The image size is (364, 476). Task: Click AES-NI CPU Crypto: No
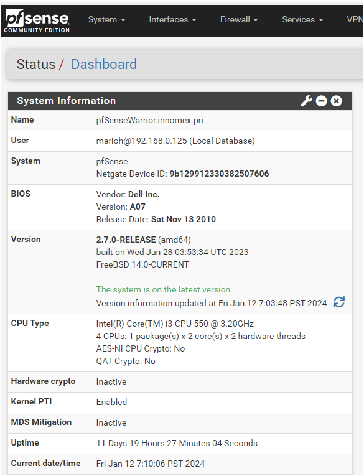(141, 349)
